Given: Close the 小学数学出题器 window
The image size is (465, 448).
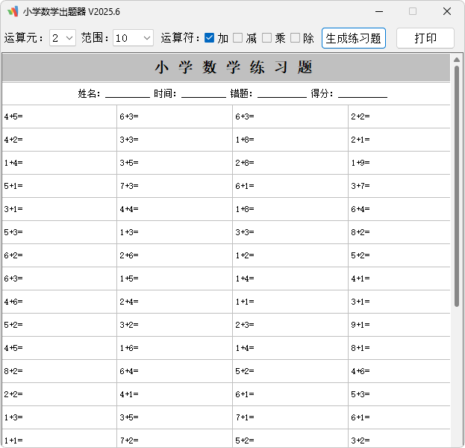Looking at the screenshot, I should [447, 11].
